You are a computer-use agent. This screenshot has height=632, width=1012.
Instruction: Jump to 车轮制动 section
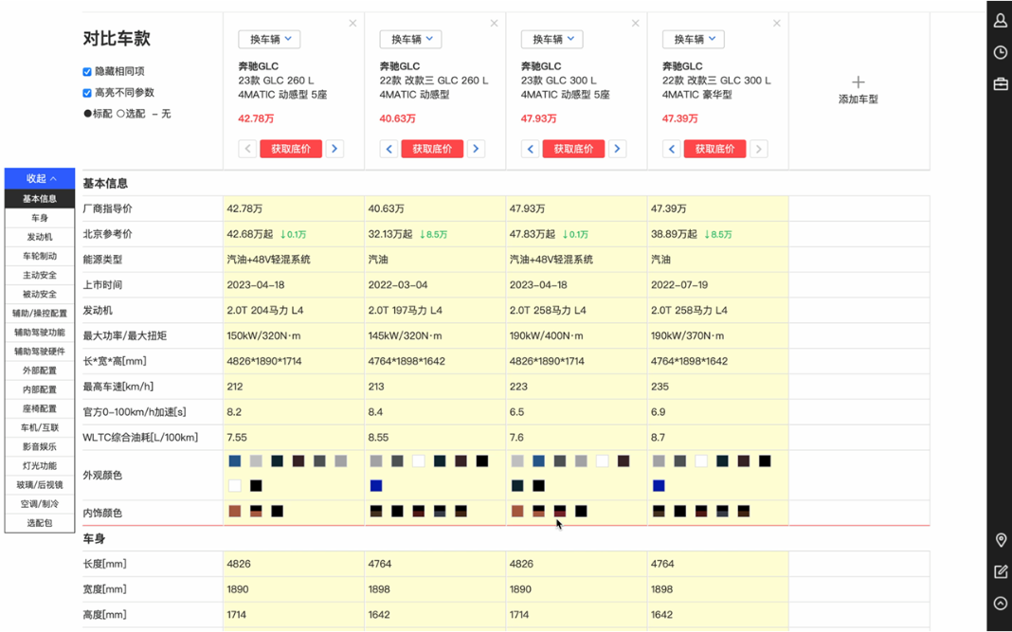click(x=40, y=256)
